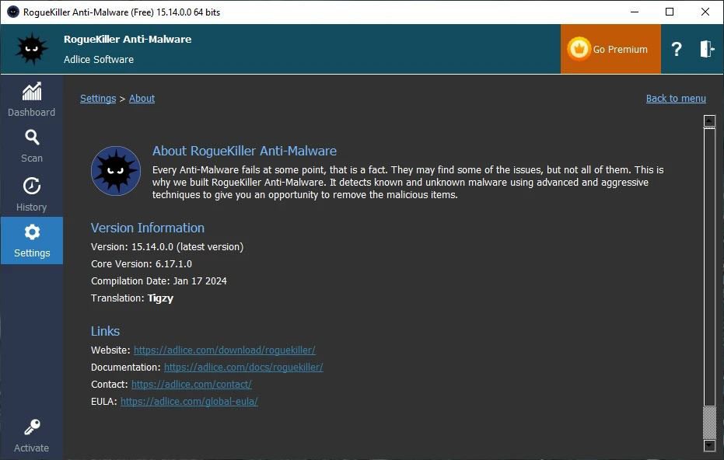Click the Go Premium crown button
This screenshot has width=724, height=460.
click(610, 49)
